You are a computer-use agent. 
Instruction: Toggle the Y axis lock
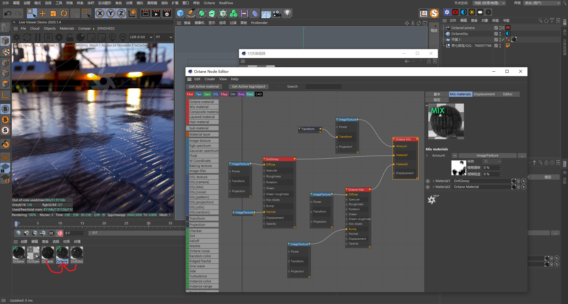111,13
